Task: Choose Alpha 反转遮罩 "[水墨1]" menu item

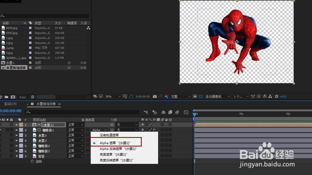Action: pos(118,149)
